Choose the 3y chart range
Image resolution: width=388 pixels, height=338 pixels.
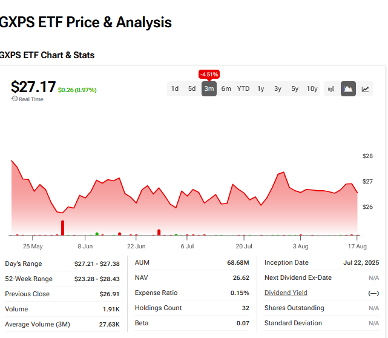(x=278, y=88)
